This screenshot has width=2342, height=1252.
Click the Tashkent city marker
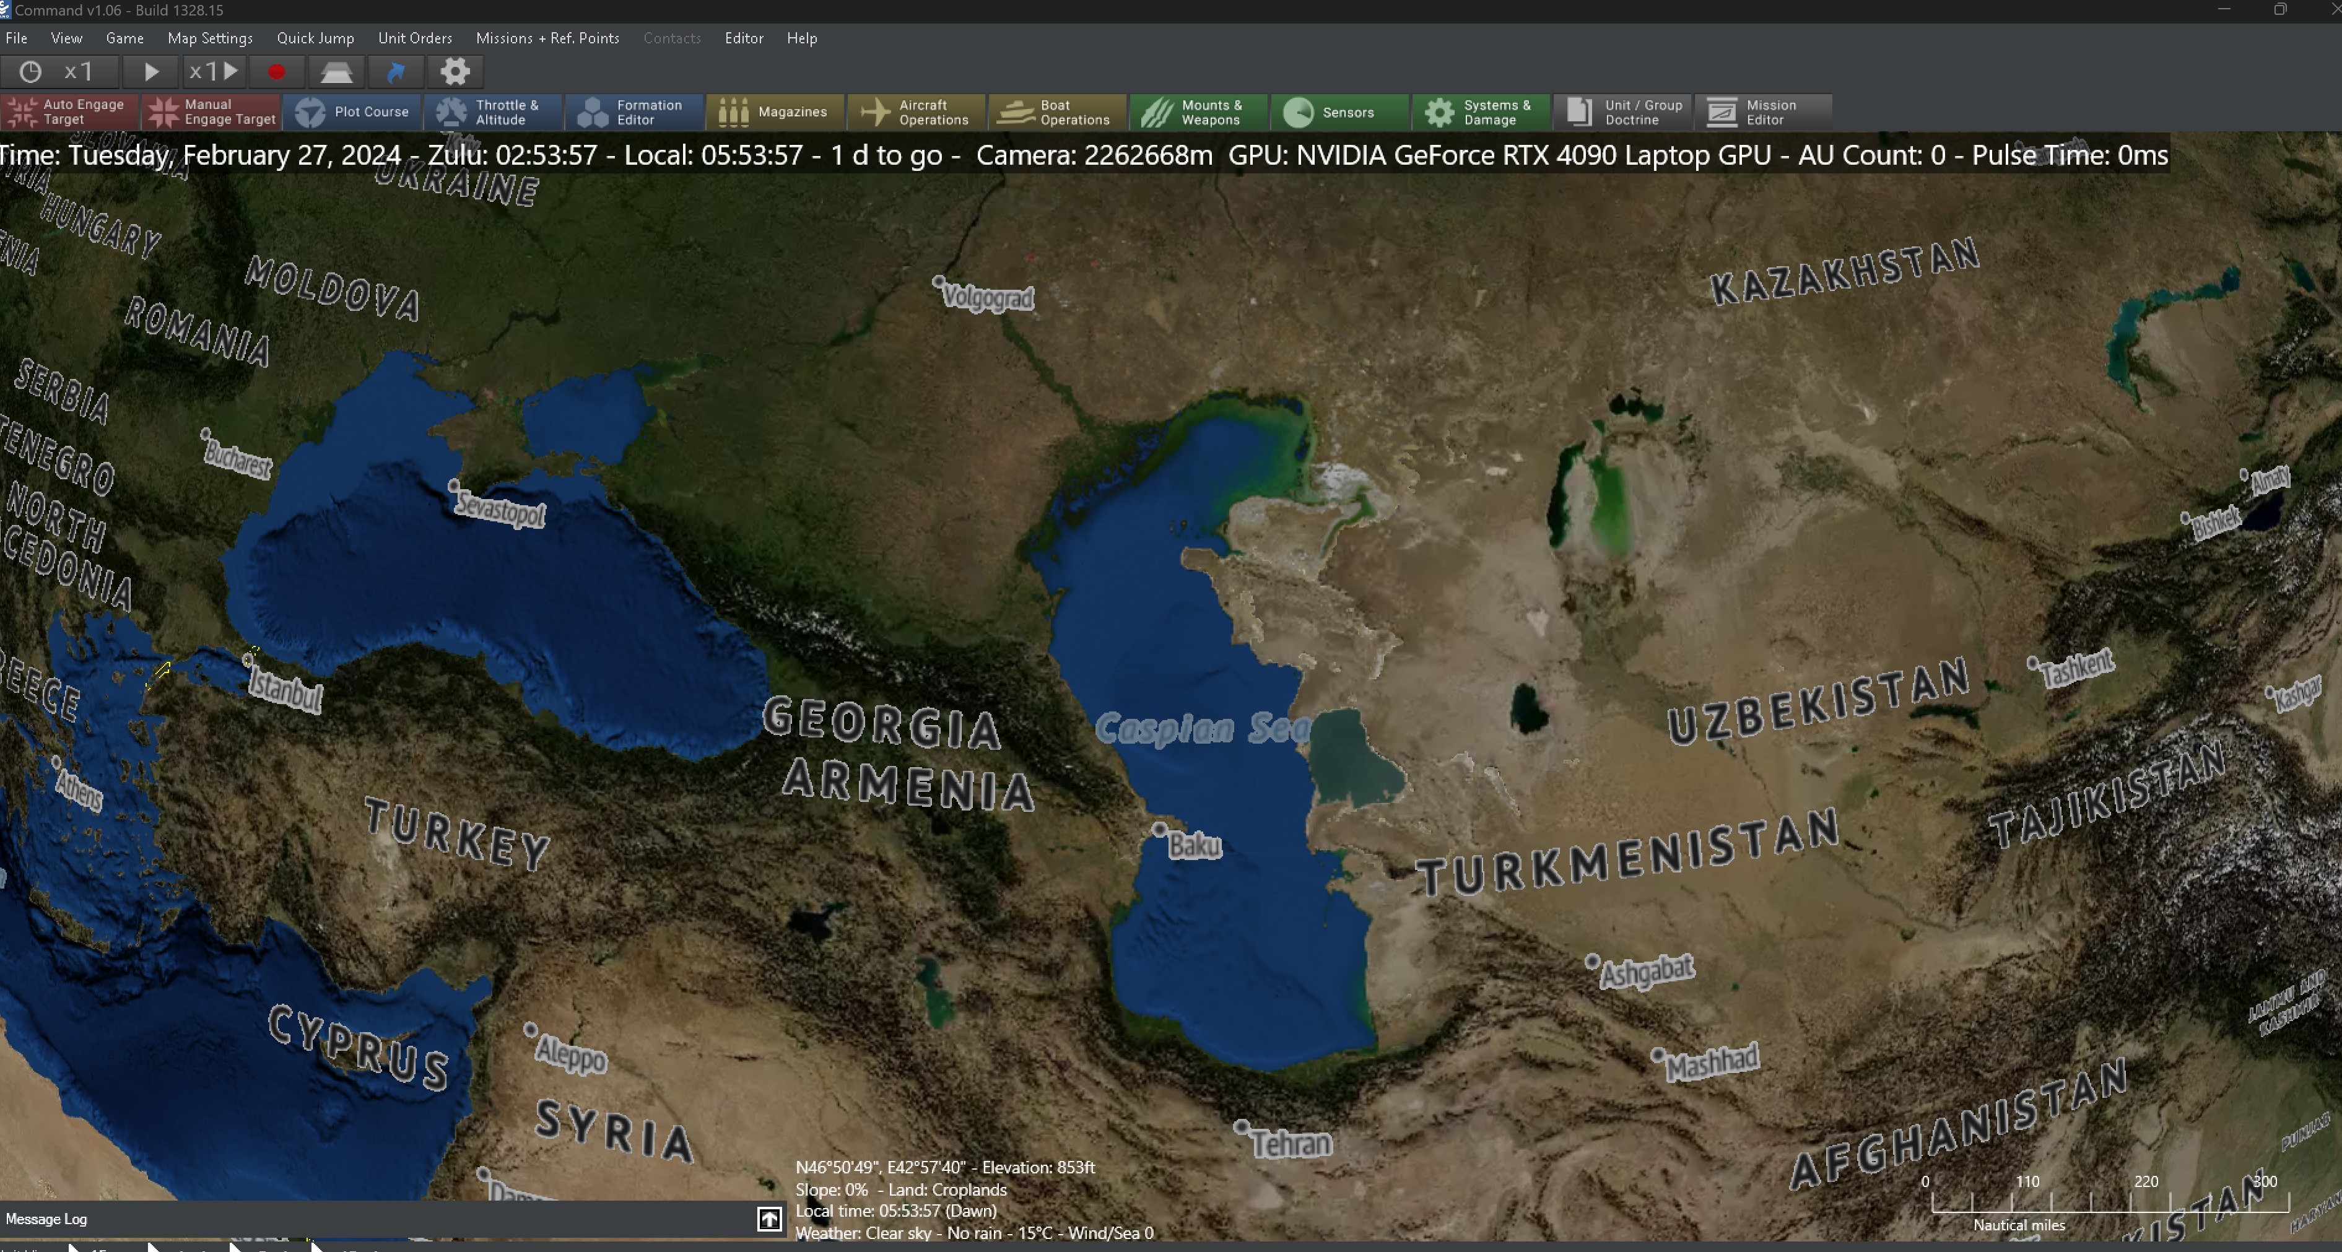click(2033, 664)
